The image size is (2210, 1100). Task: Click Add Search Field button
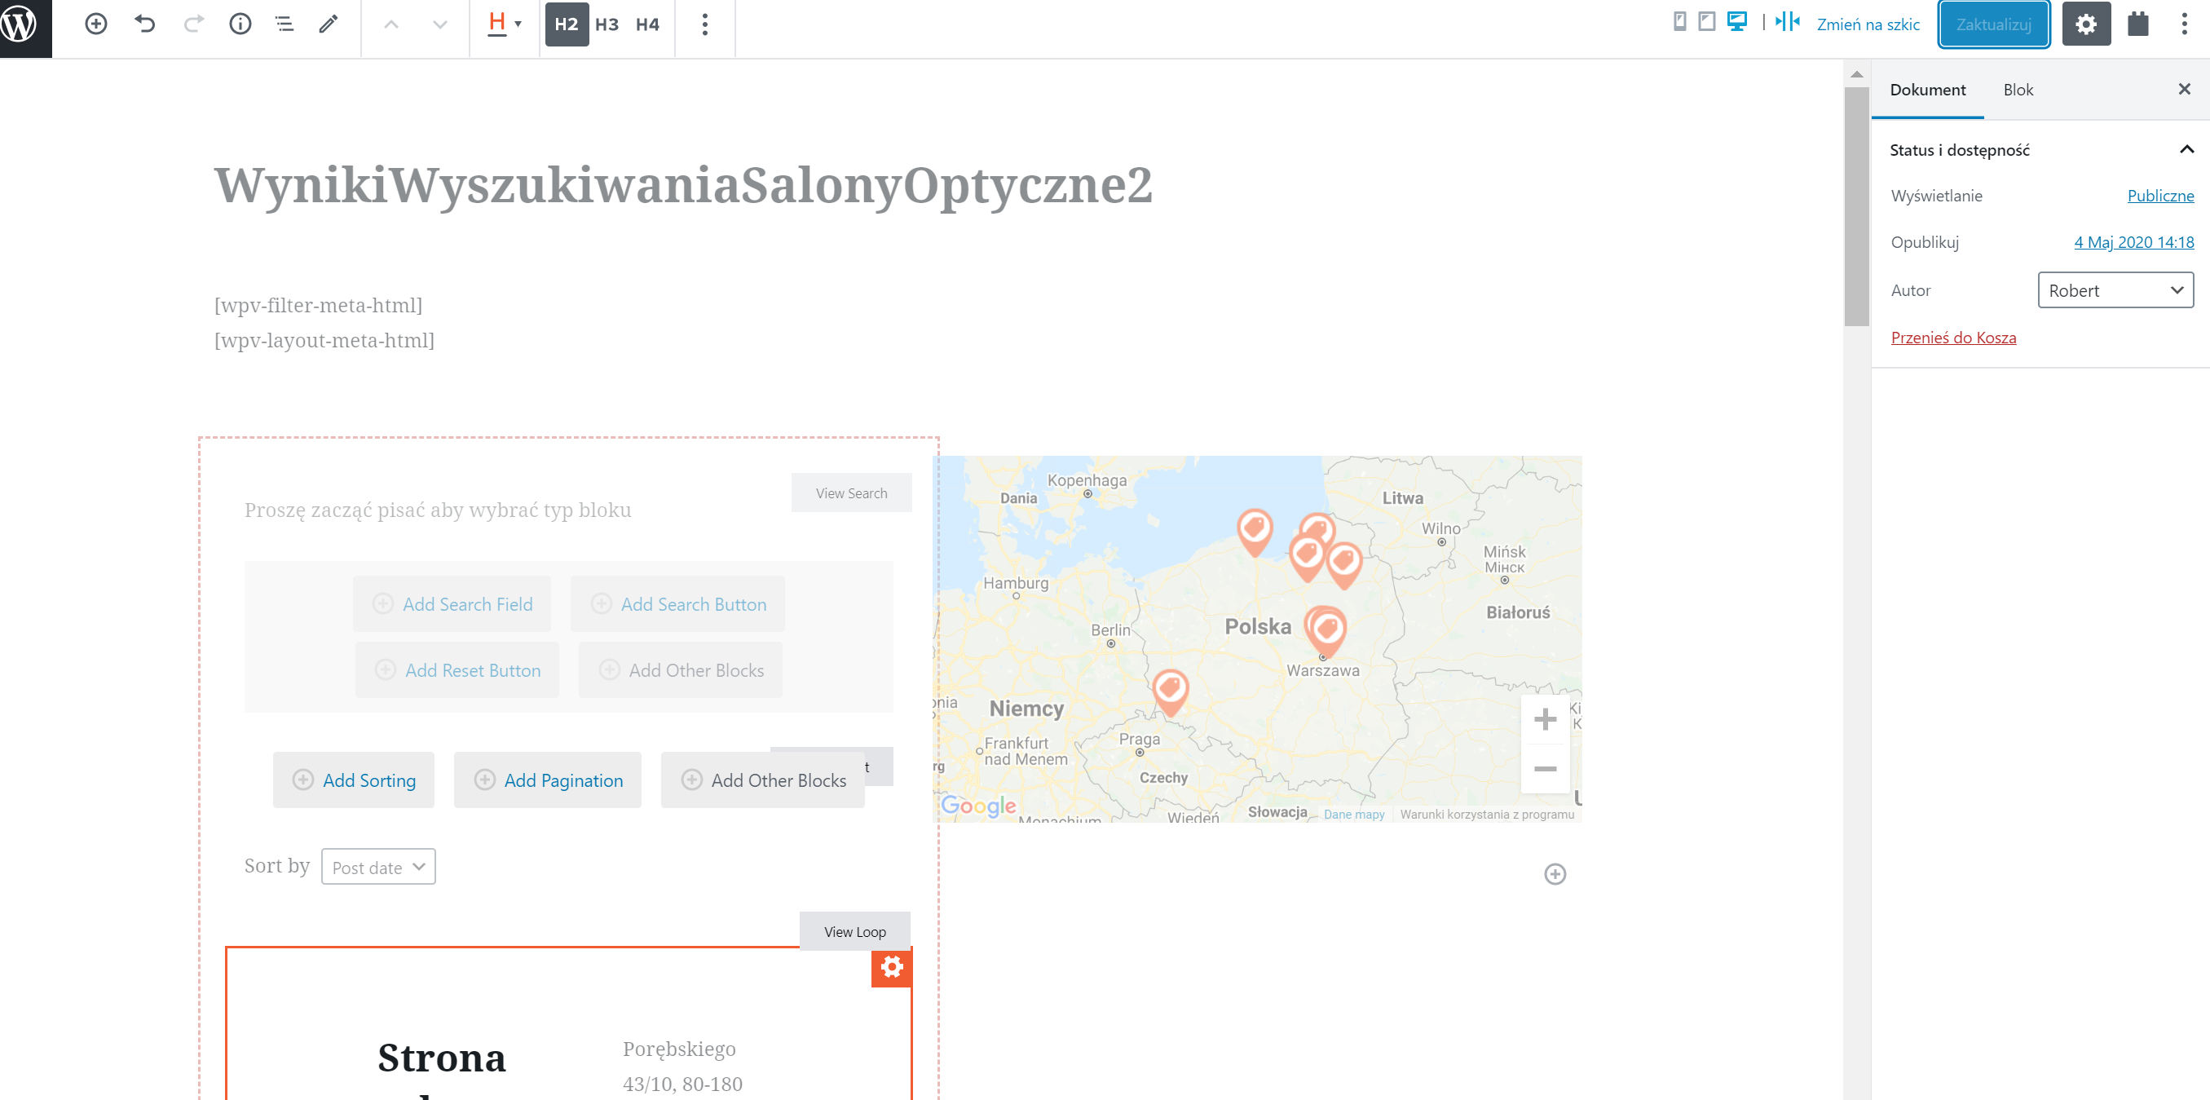pyautogui.click(x=452, y=604)
